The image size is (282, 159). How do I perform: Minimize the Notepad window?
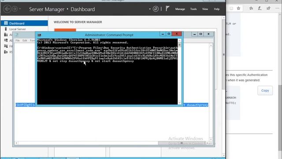point(194,34)
